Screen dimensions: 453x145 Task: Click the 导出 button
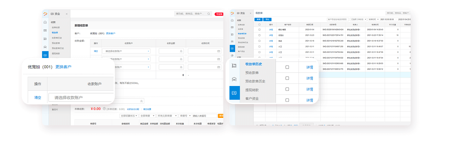tap(267, 19)
